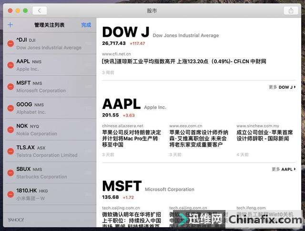Click 完成 to finish editing the watchlist

pos(86,25)
